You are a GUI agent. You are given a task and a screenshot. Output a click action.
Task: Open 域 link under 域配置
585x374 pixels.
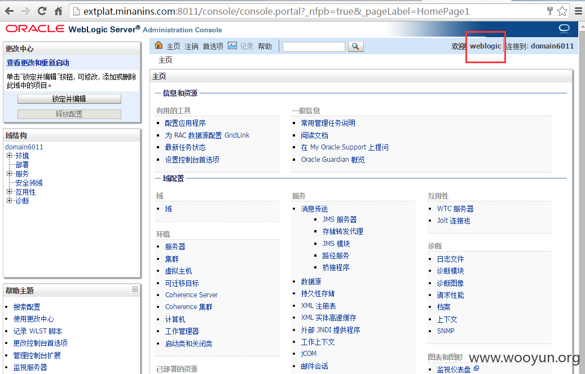(169, 209)
